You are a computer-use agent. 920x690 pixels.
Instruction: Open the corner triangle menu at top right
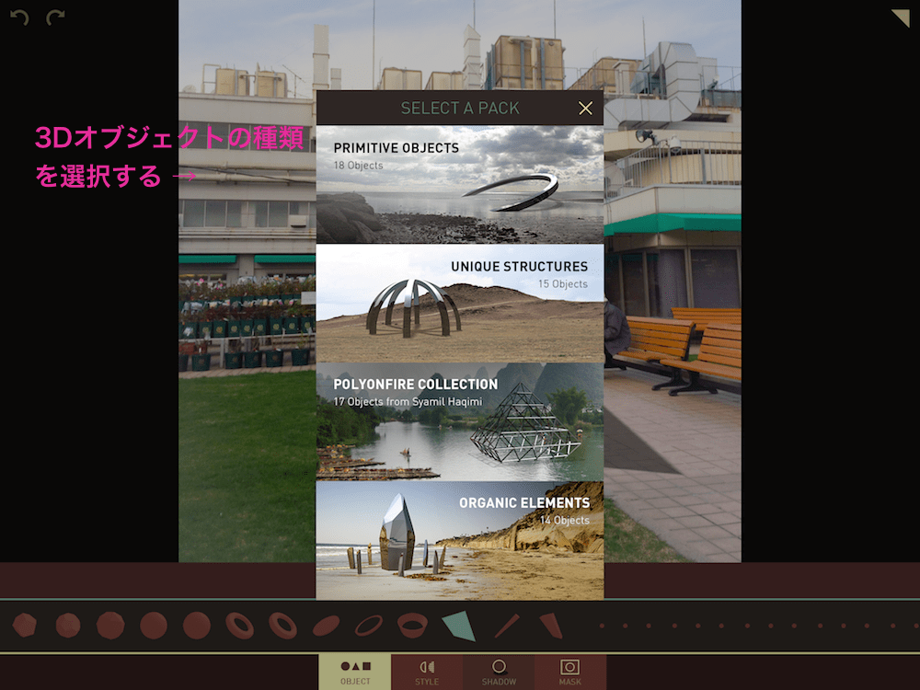coord(901,17)
